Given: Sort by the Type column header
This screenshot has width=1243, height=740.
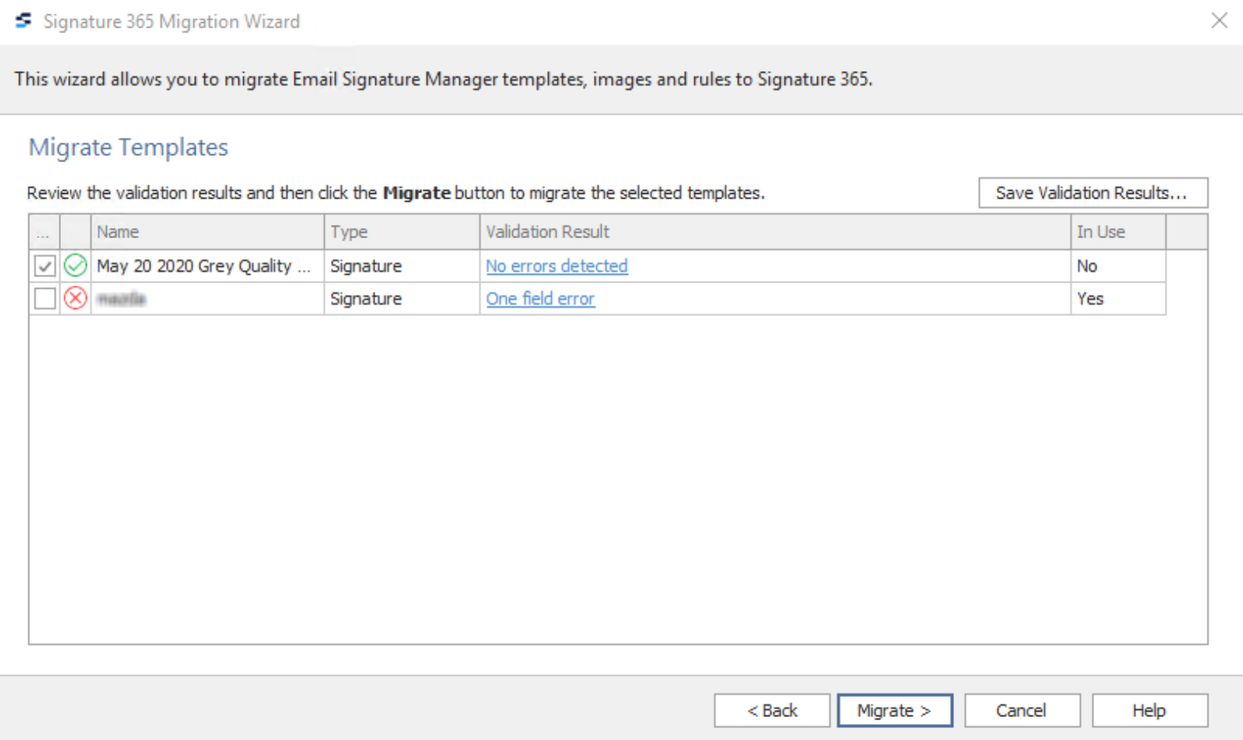Looking at the screenshot, I should (x=401, y=232).
